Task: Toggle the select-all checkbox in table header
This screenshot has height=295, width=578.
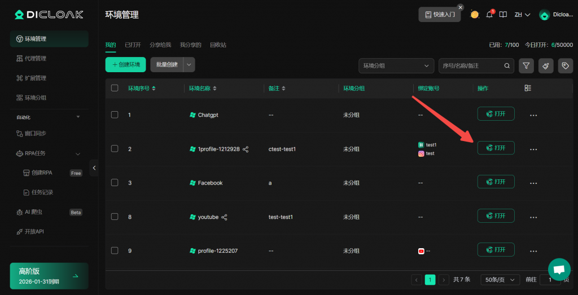Action: (115, 88)
